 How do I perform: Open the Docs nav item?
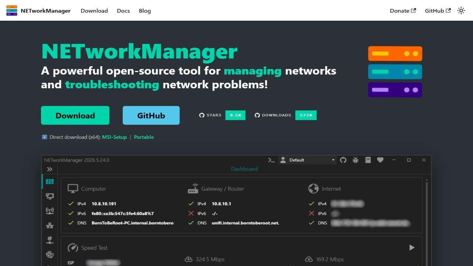pos(123,11)
